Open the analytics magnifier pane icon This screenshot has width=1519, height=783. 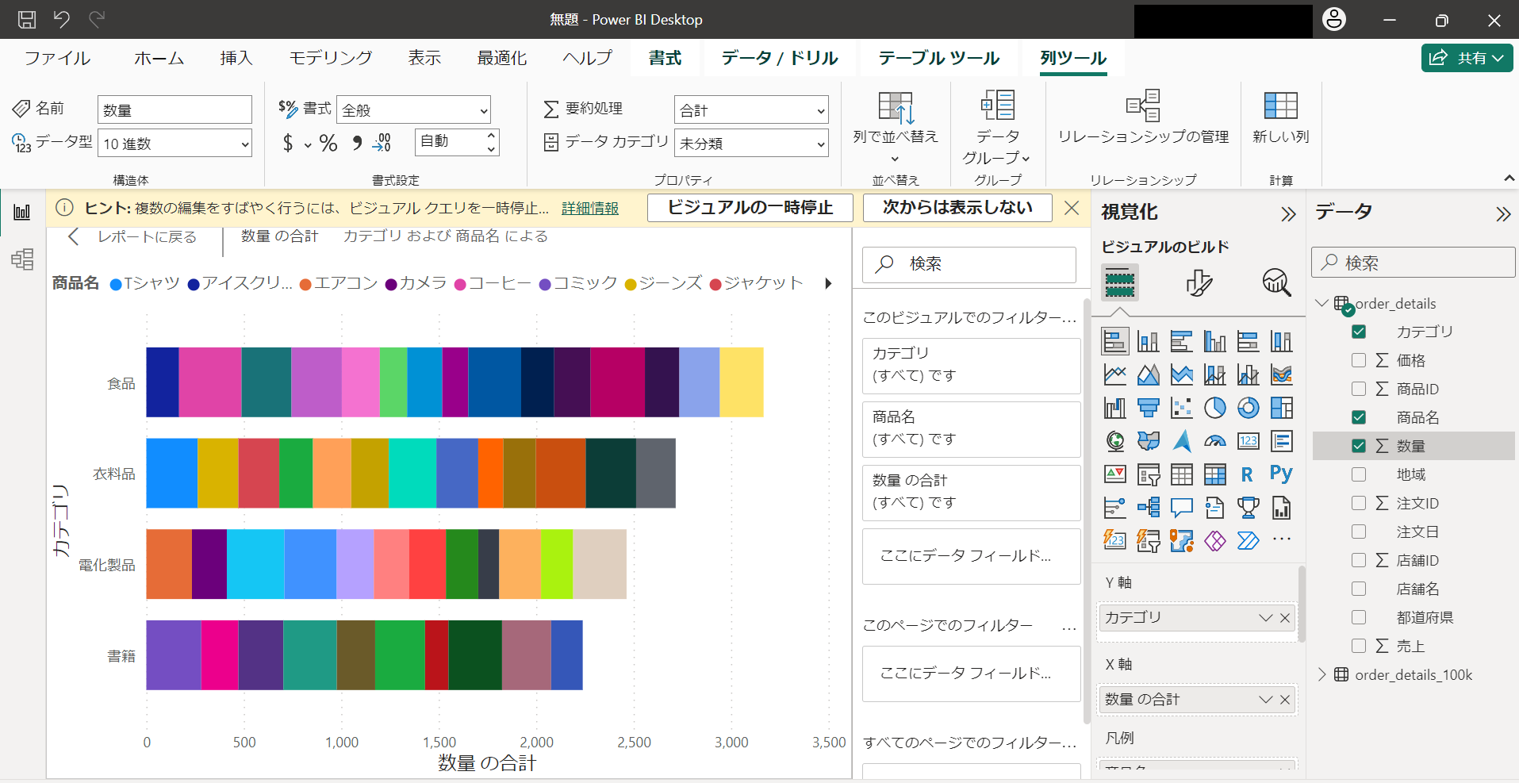pos(1276,282)
